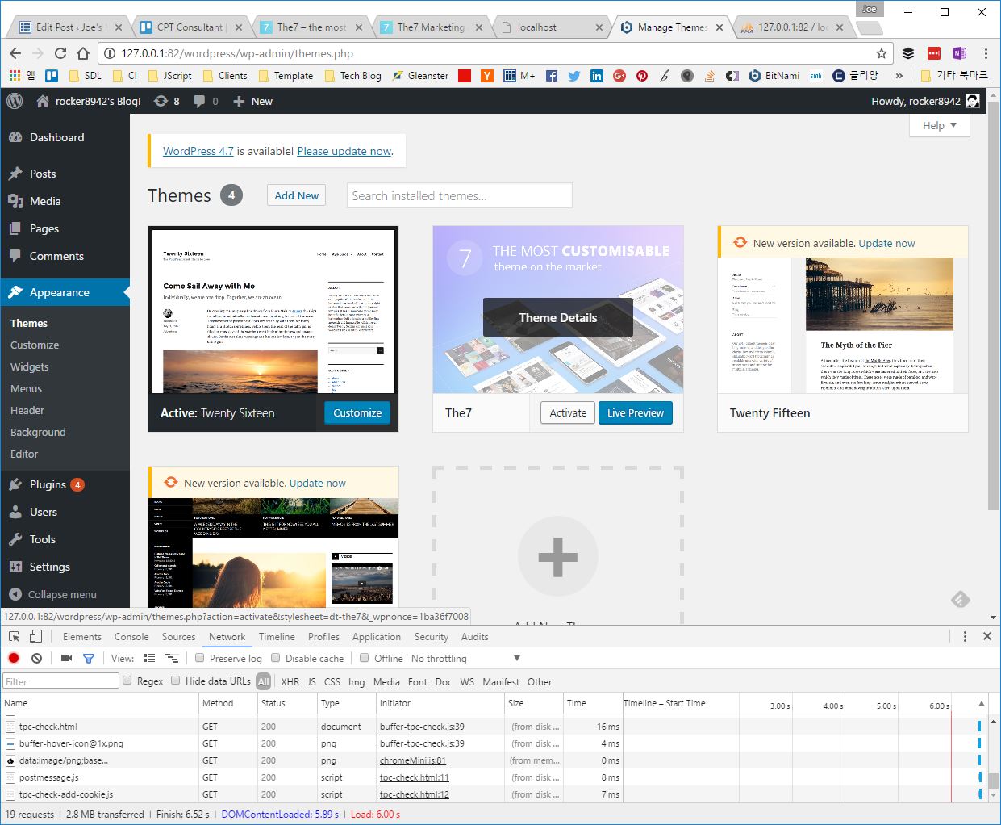This screenshot has height=825, width=1001.
Task: Customize the active Twenty Sixteen theme
Action: coord(357,412)
